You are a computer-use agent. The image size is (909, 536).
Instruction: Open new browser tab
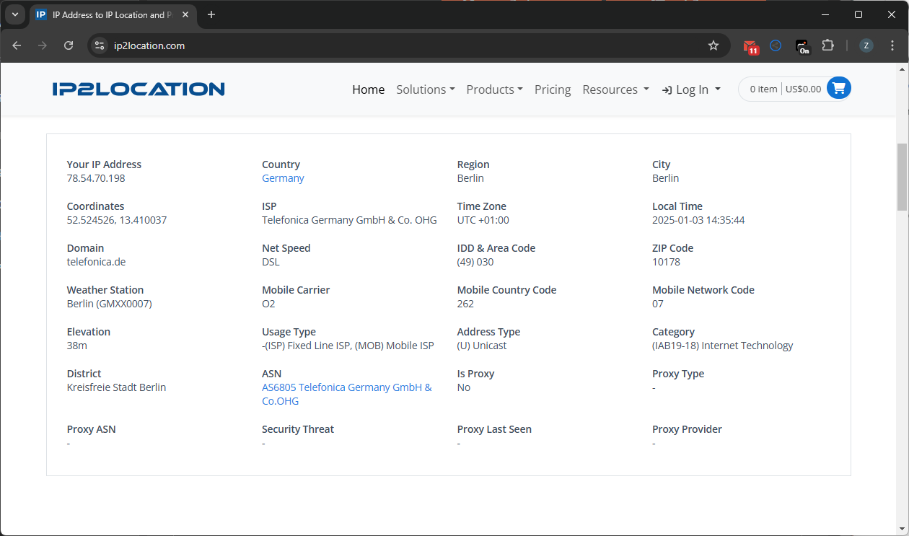click(211, 14)
